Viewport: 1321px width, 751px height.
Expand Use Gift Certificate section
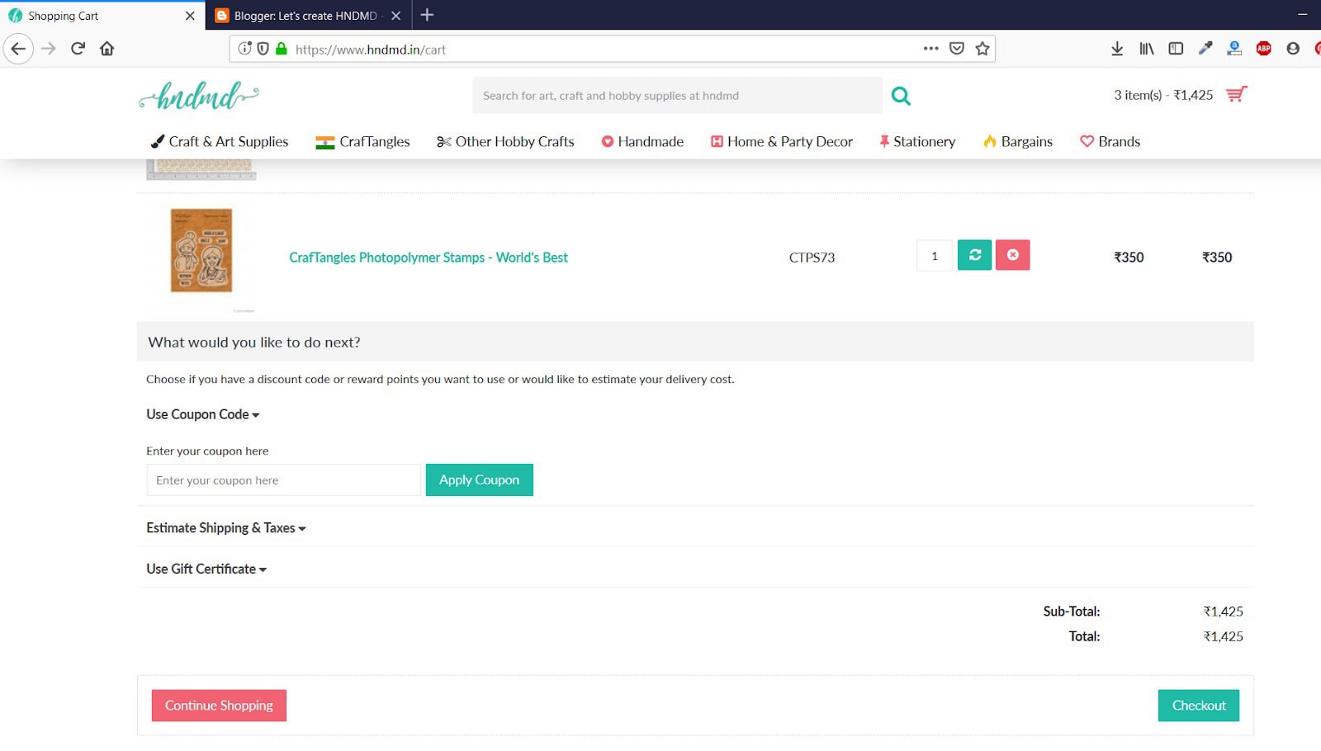(206, 569)
